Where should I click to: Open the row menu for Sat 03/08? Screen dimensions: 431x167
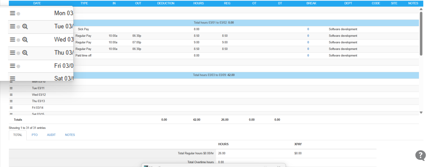12,78
